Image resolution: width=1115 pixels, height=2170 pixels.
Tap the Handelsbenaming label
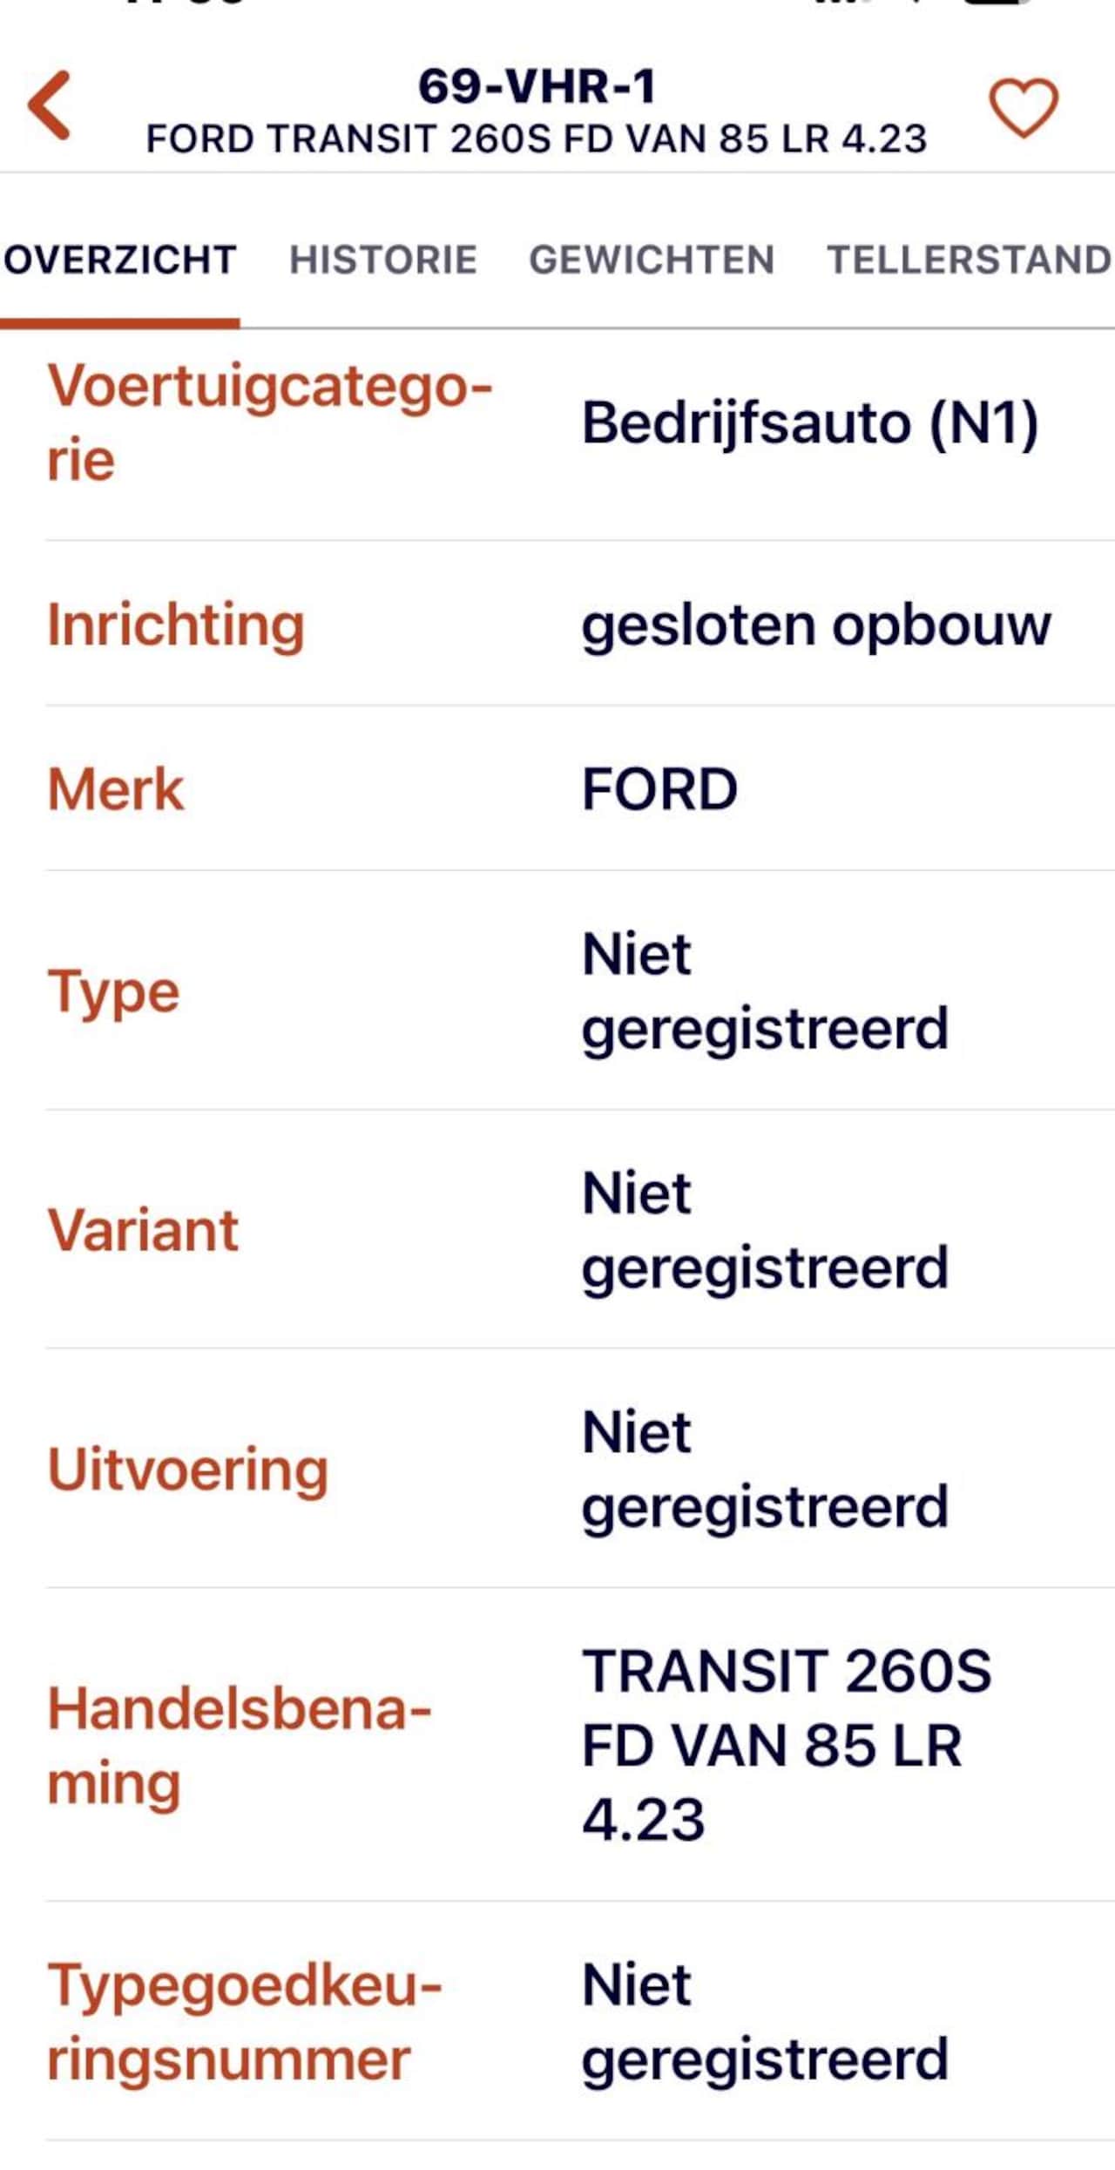pyautogui.click(x=240, y=1746)
